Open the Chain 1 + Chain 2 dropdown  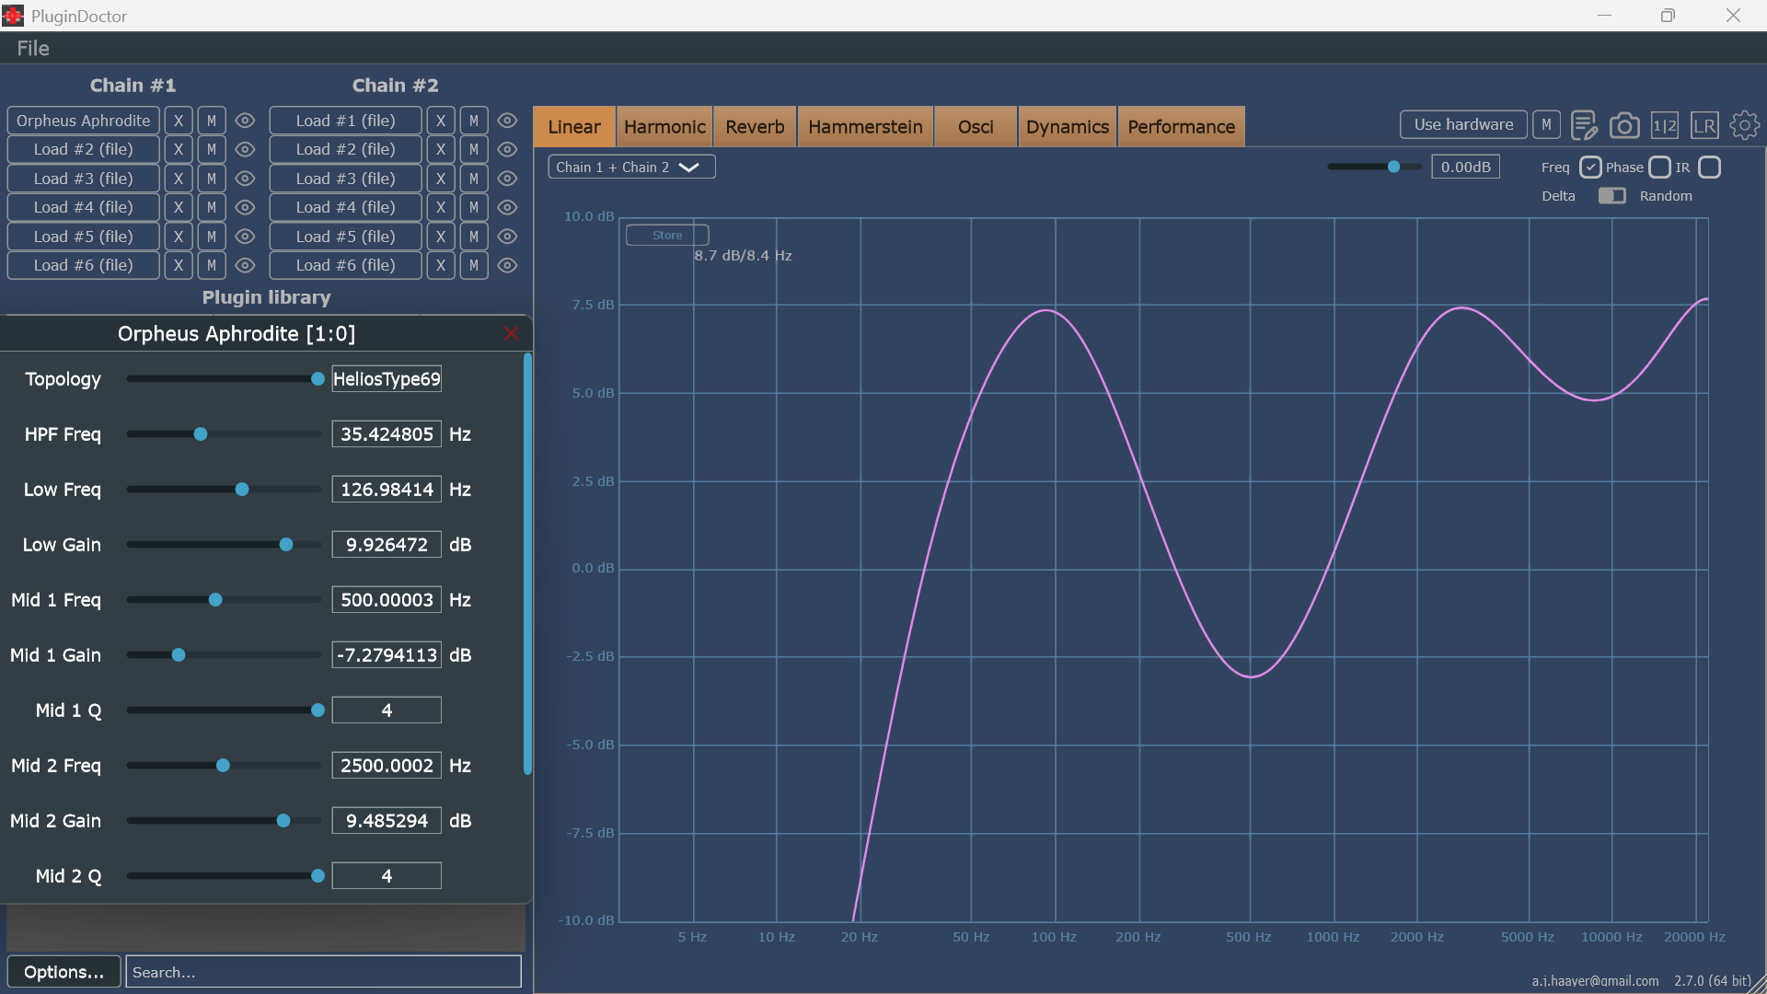pyautogui.click(x=631, y=167)
